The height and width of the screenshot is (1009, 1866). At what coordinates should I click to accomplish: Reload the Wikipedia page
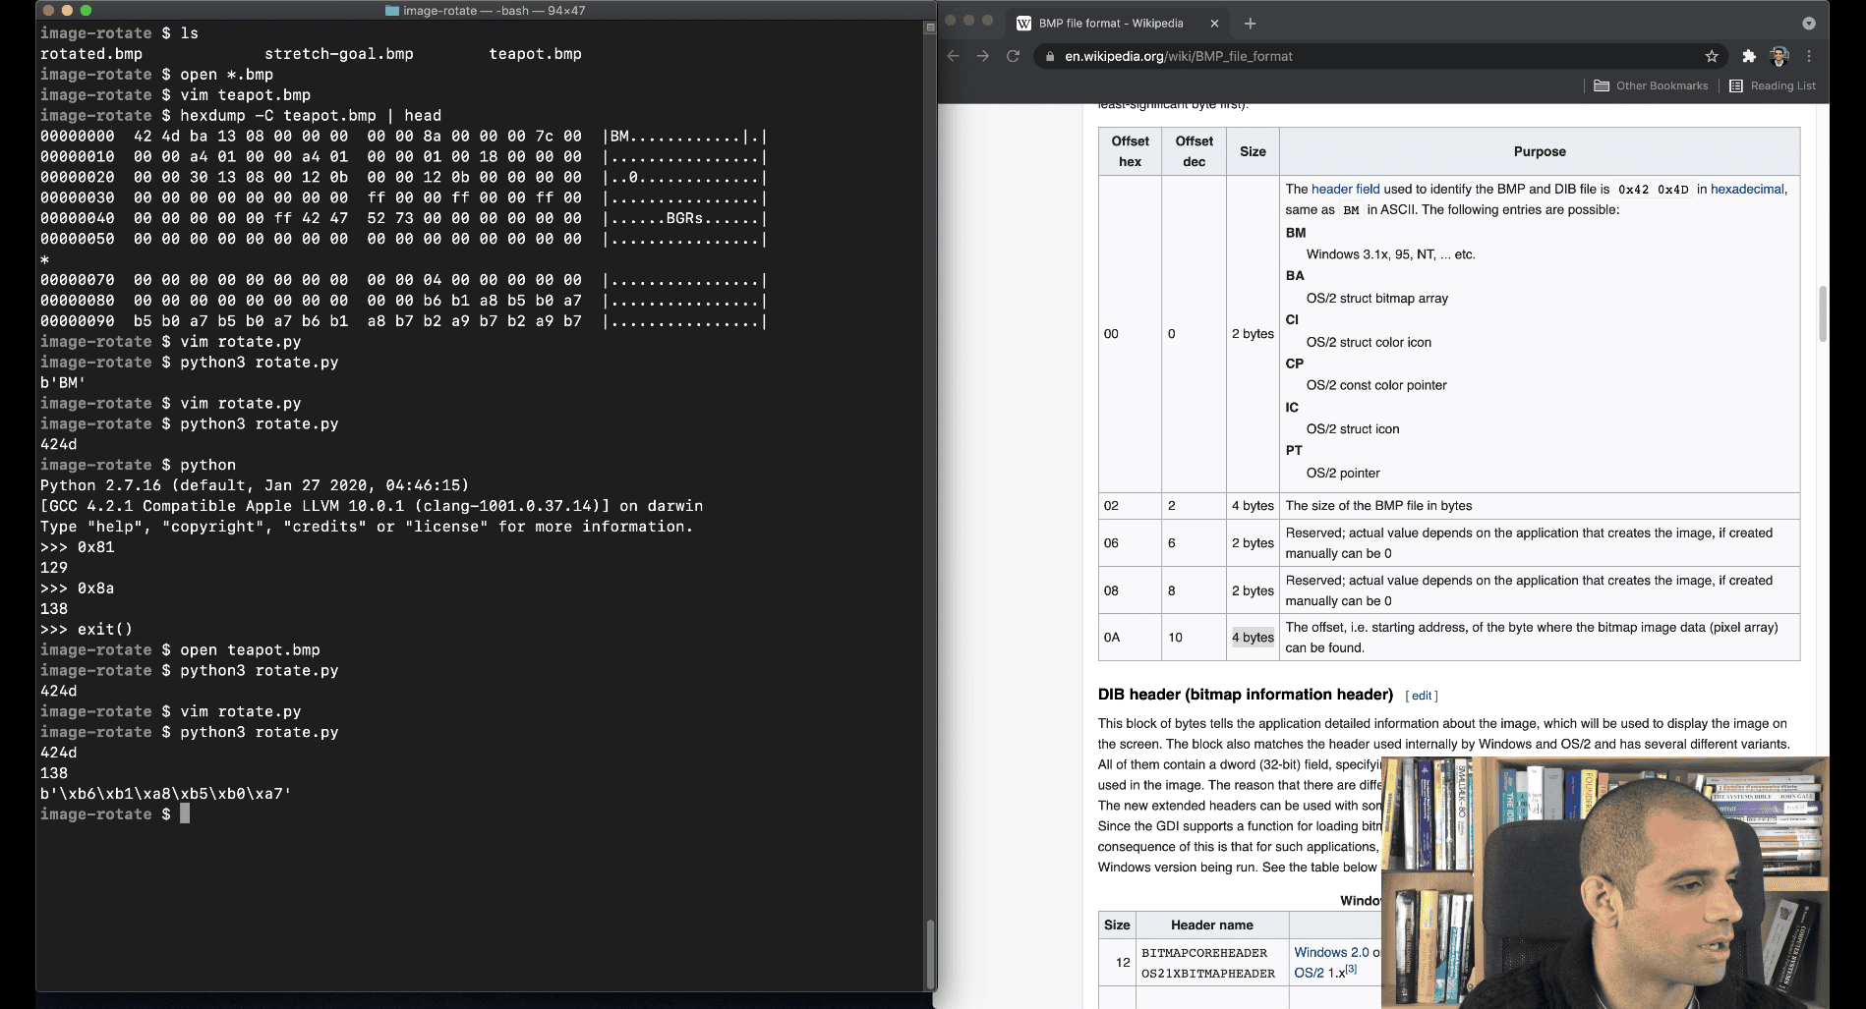(1013, 56)
